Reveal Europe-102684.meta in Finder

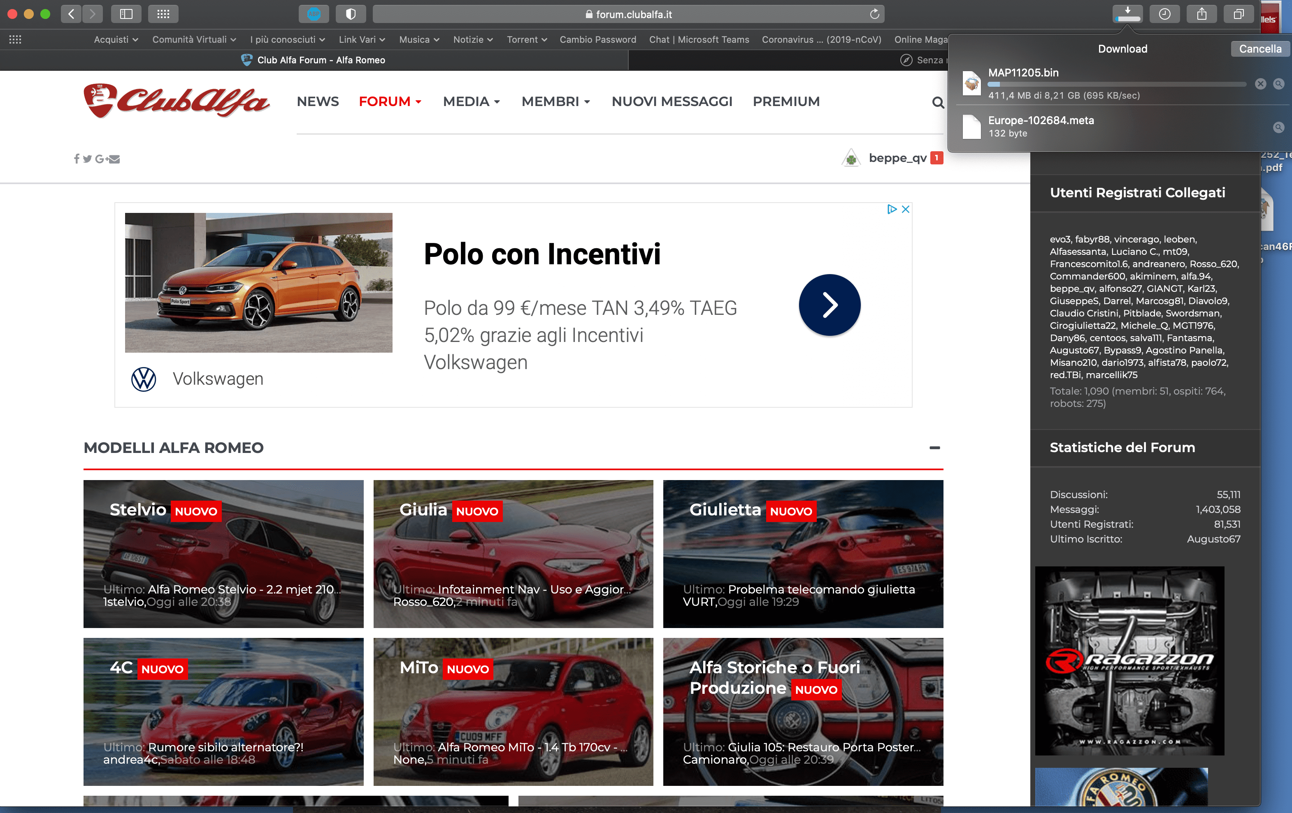1278,127
